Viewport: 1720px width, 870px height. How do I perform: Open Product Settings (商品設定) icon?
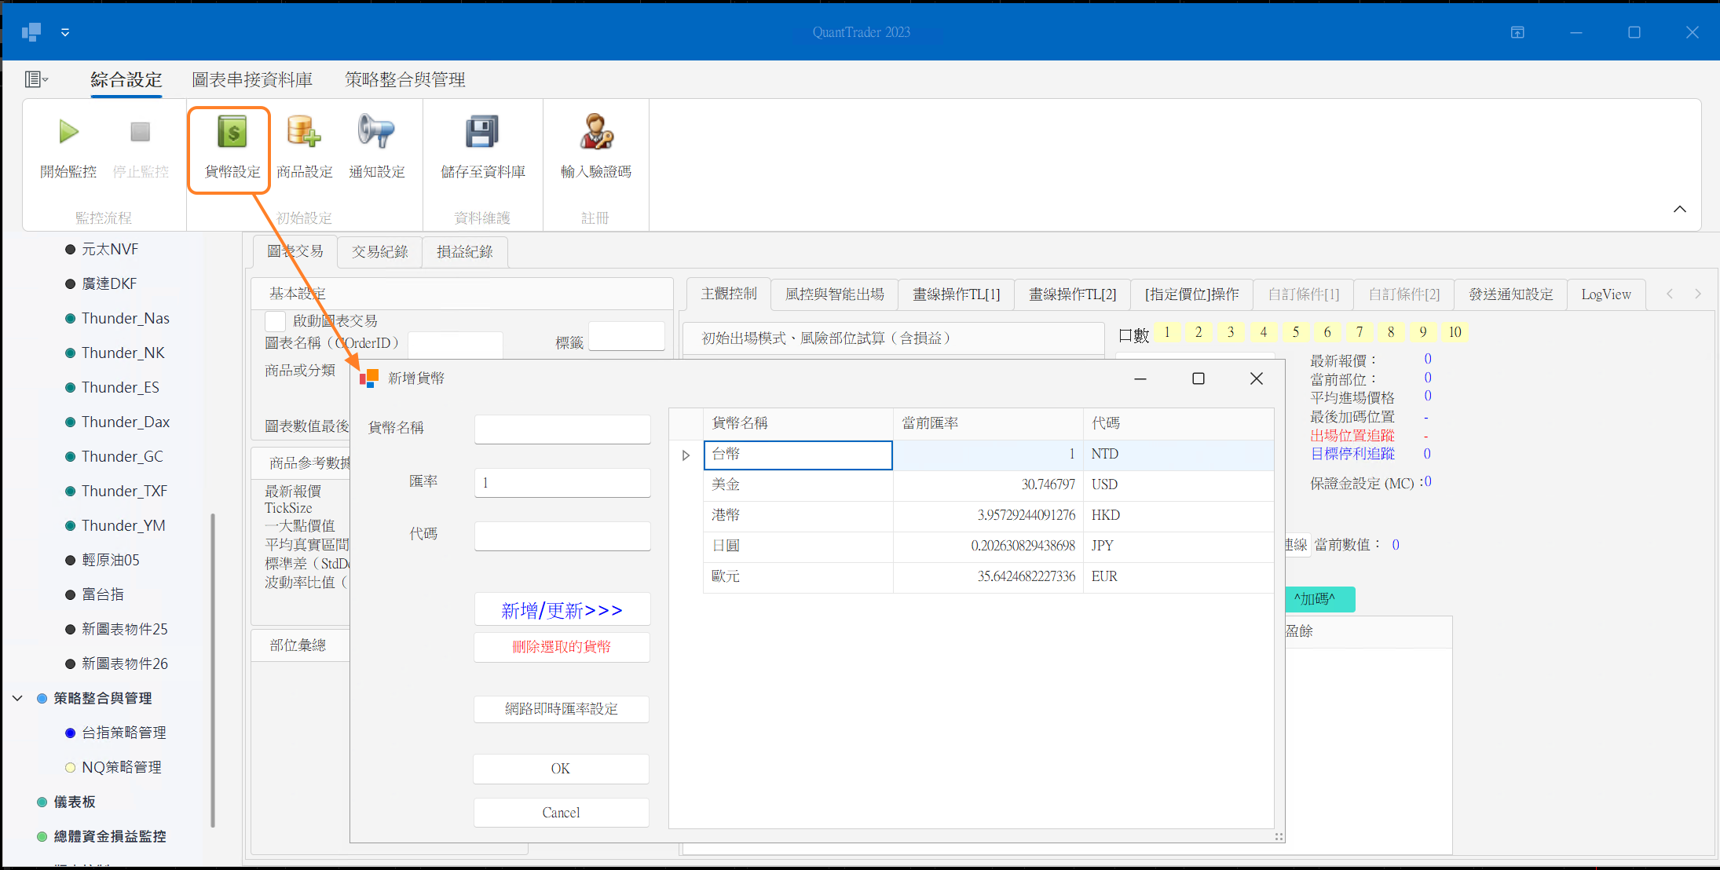[x=304, y=132]
